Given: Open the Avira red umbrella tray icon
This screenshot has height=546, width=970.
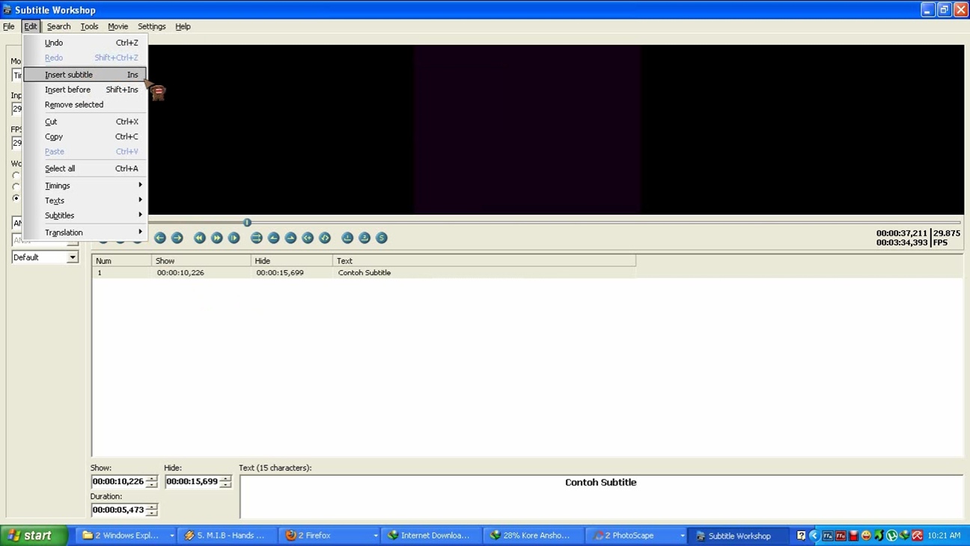Looking at the screenshot, I should 917,536.
